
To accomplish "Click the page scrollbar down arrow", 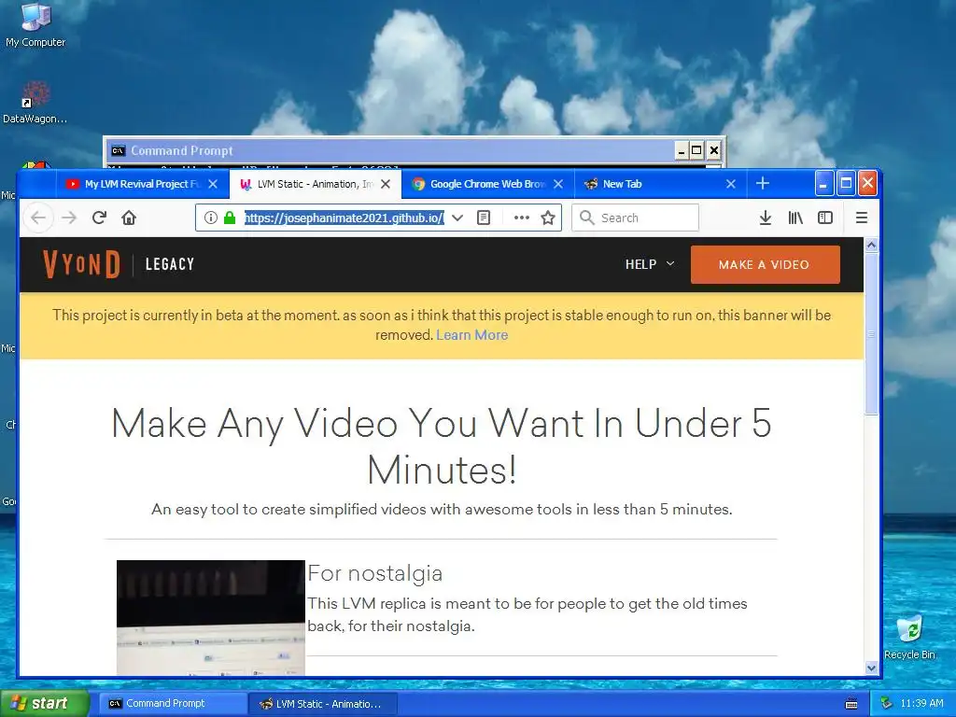I will pyautogui.click(x=871, y=668).
